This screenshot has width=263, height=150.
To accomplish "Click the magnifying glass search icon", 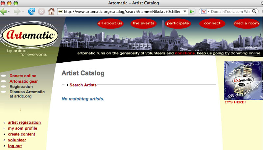I will pyautogui.click(x=254, y=11).
